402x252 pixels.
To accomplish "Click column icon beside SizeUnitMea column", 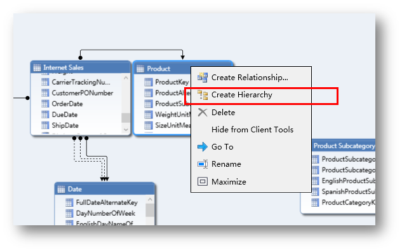I will coord(149,125).
